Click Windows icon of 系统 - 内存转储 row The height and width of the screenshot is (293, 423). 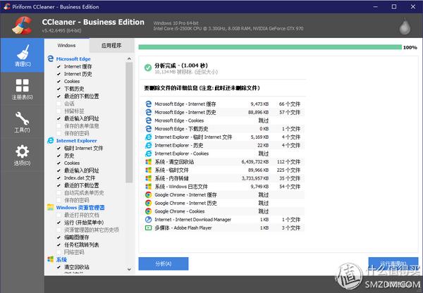pyautogui.click(x=148, y=178)
